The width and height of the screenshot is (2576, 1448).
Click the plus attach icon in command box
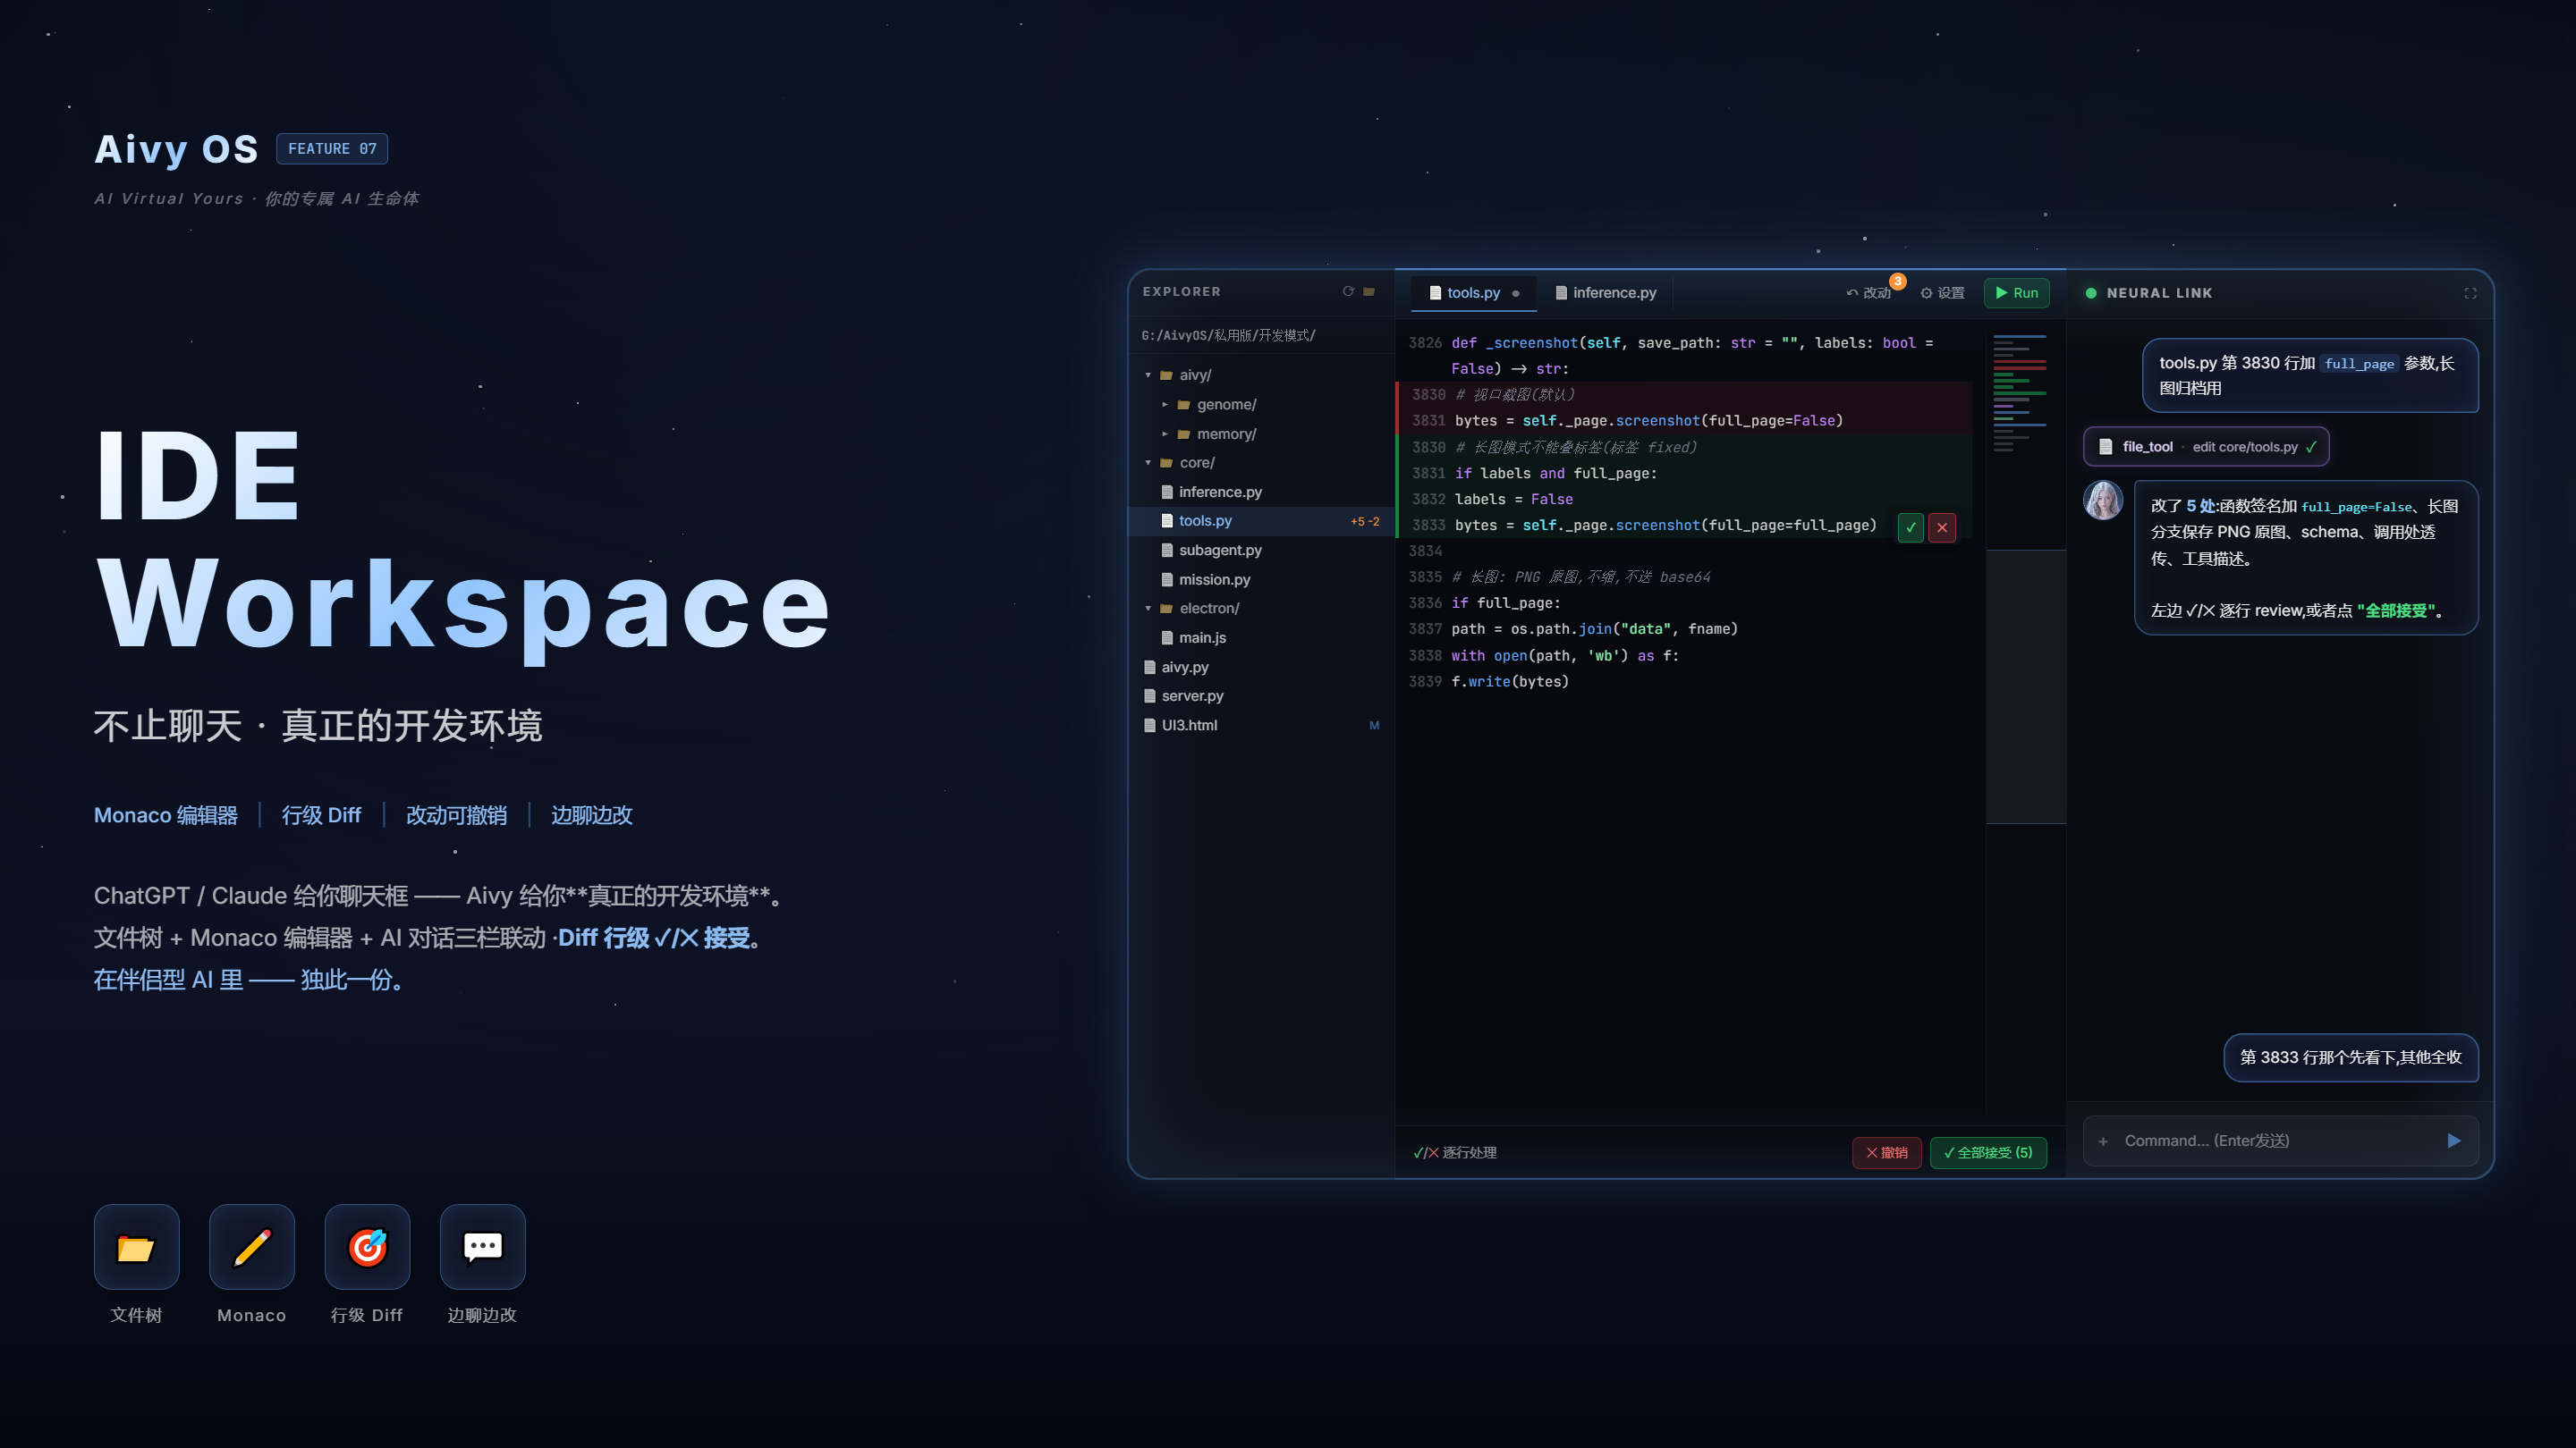(2103, 1141)
